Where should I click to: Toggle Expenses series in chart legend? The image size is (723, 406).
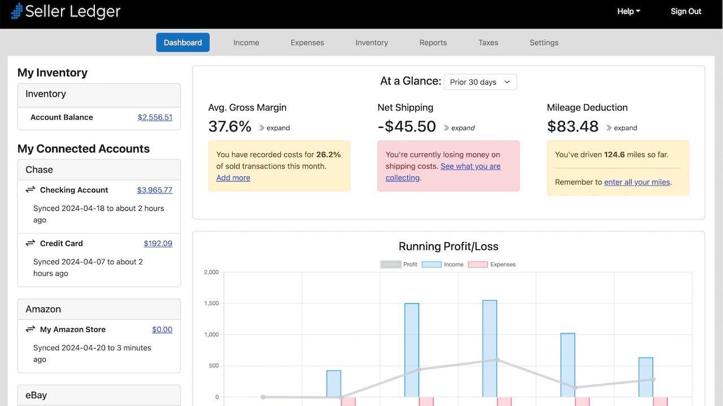[x=492, y=264]
